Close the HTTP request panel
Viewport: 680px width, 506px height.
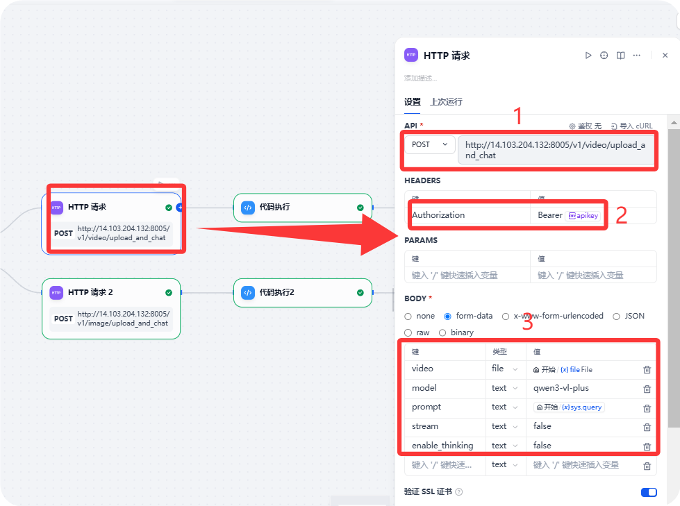tap(665, 56)
